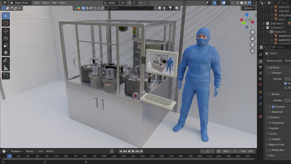Toggle snapping magnet in header
Image resolution: width=291 pixels, height=164 pixels.
tap(130, 3)
